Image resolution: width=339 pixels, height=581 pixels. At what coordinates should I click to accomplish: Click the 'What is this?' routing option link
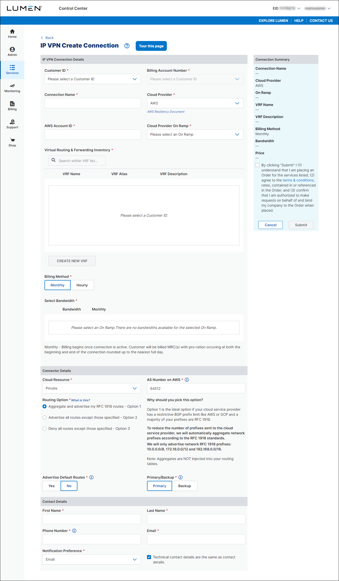click(80, 400)
